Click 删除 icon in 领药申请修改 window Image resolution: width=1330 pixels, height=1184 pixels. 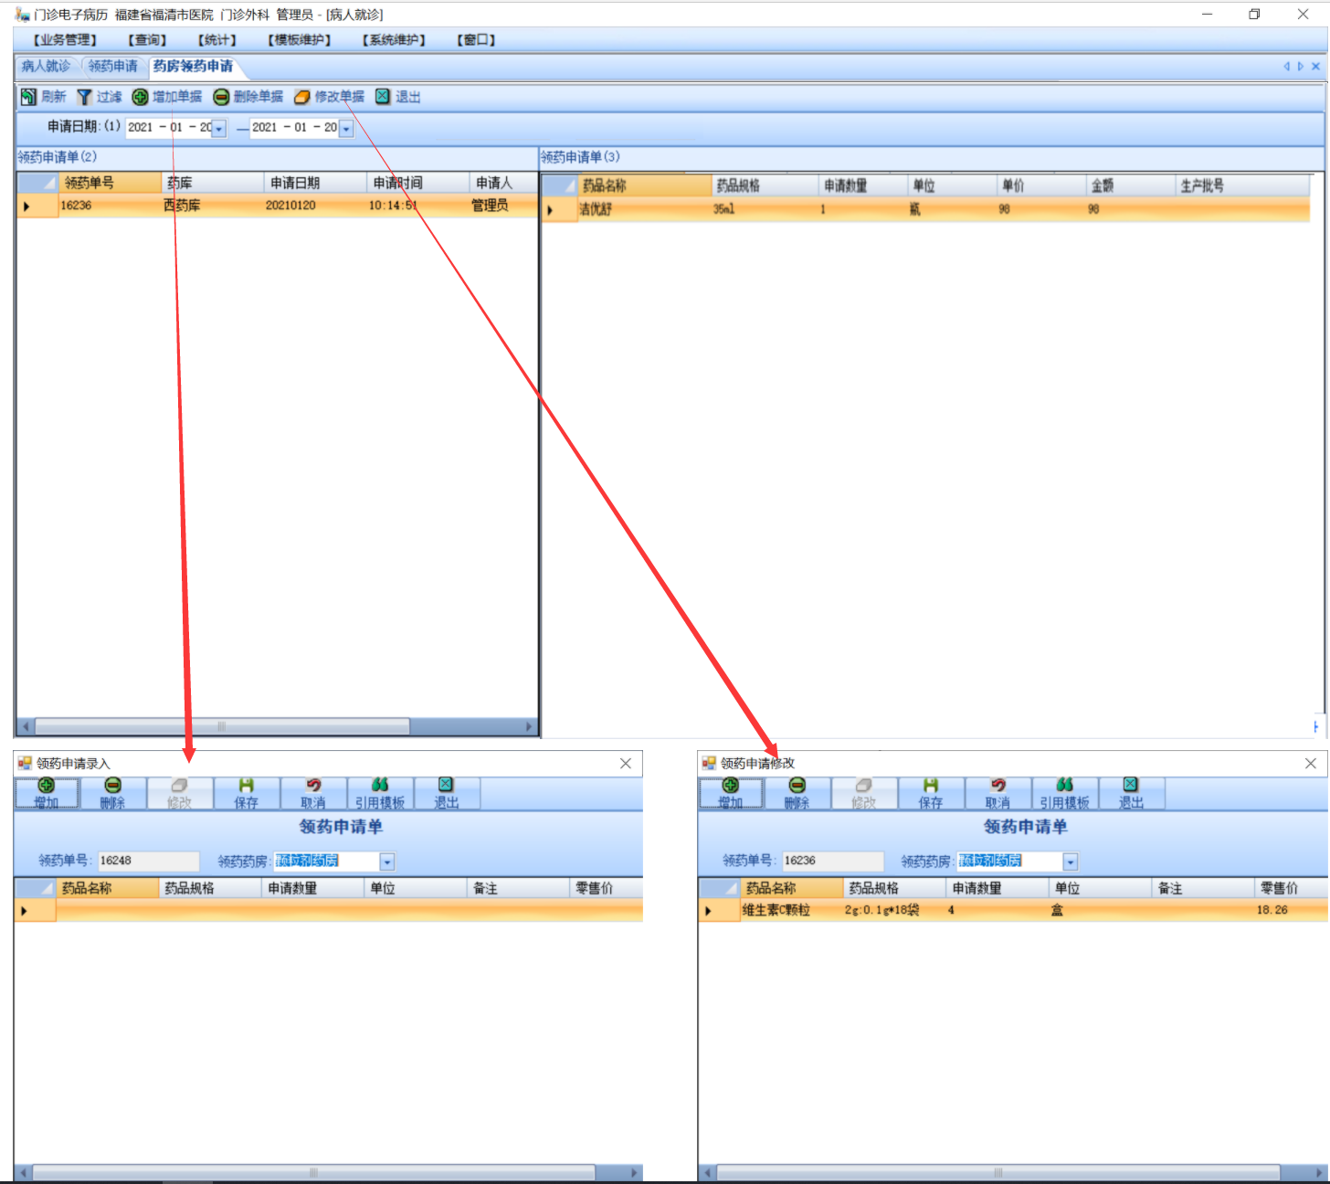coord(797,785)
